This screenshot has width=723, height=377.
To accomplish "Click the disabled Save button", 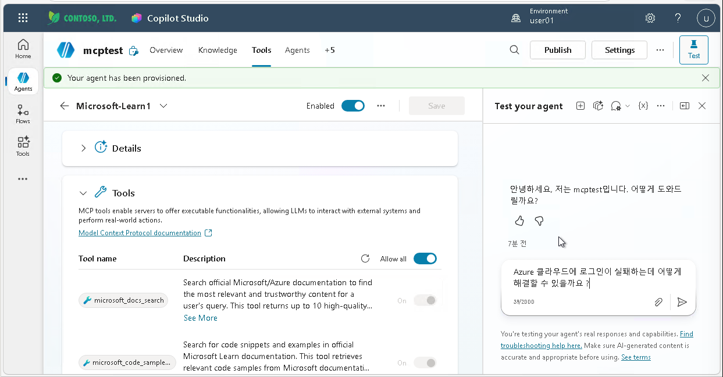I will (x=437, y=106).
